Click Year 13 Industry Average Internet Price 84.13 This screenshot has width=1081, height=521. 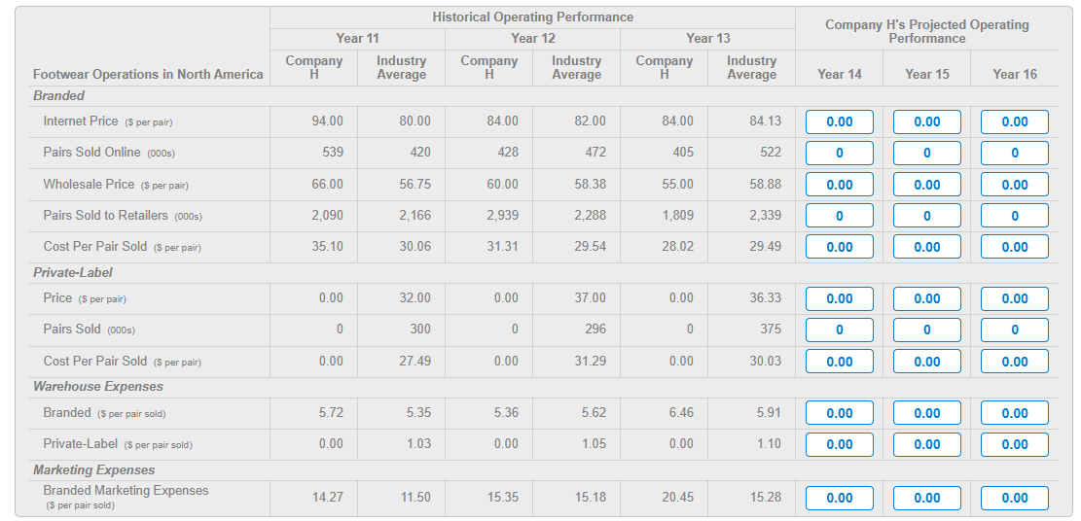coord(765,122)
